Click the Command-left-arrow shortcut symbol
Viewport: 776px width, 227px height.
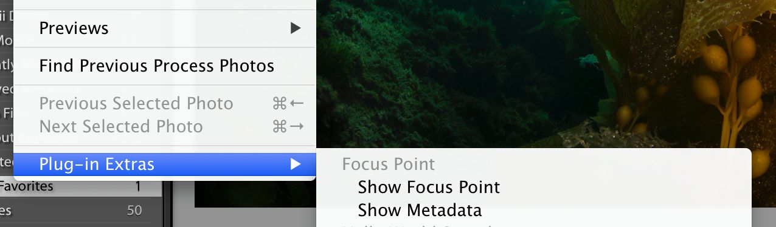(x=288, y=103)
